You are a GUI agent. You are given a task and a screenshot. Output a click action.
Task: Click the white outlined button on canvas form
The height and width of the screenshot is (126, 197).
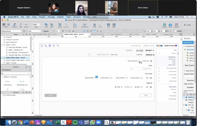tap(146, 95)
